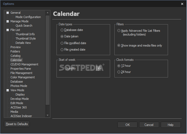Select ACDSee Indexer in the tree
Image resolution: width=187 pixels, height=134 pixels.
pyautogui.click(x=21, y=116)
